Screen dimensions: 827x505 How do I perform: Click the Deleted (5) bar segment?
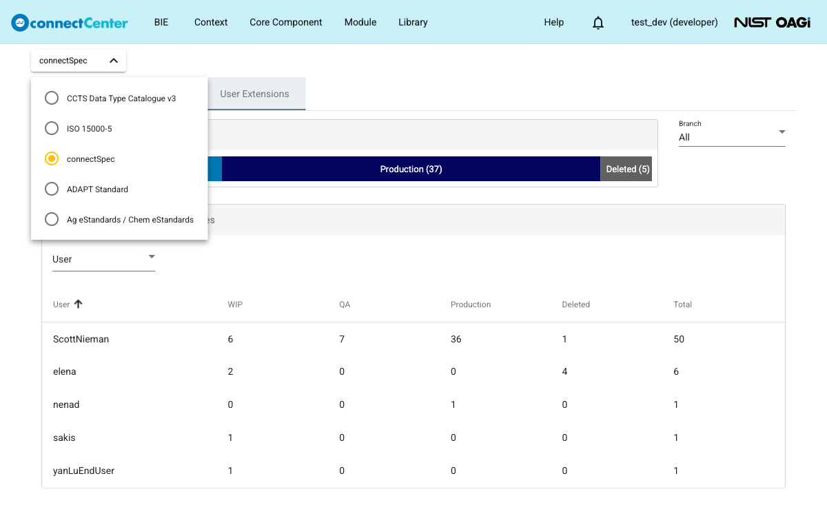point(626,169)
